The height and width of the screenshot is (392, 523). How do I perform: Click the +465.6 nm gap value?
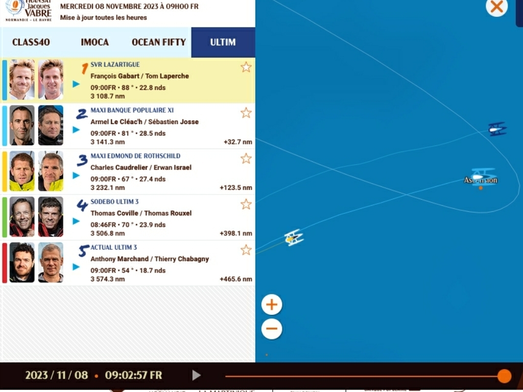coord(236,279)
